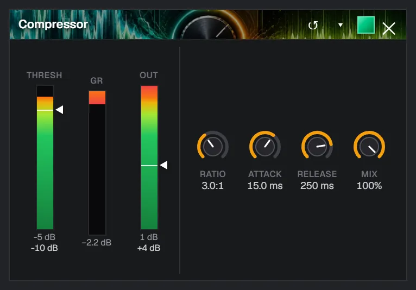Click the 15.0 ms attack value
This screenshot has width=416, height=290.
[265, 186]
